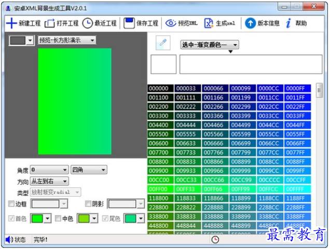Open the 首色 green color dropdown
Image resolution: width=330 pixels, height=251 pixels.
(41, 218)
